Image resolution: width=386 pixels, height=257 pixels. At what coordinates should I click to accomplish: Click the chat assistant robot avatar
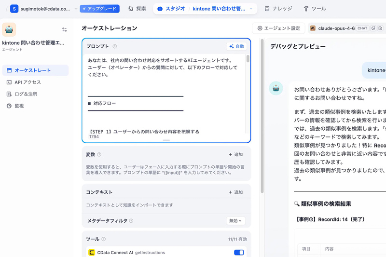276,88
